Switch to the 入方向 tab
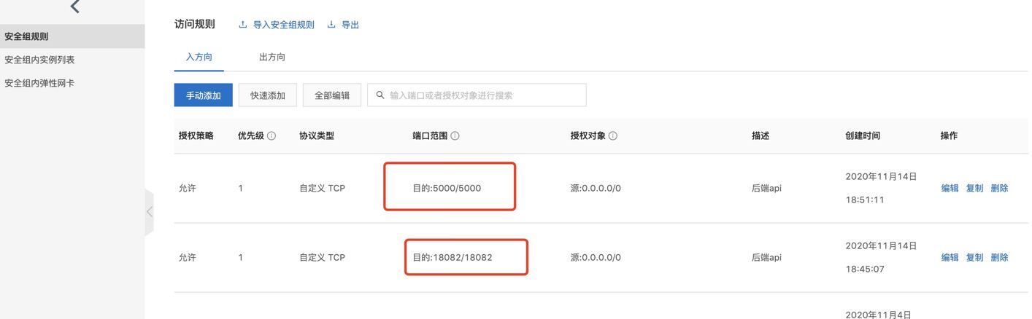 point(199,57)
